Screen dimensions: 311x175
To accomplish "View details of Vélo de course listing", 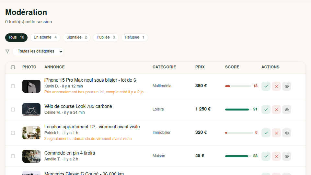I will coord(287,110).
